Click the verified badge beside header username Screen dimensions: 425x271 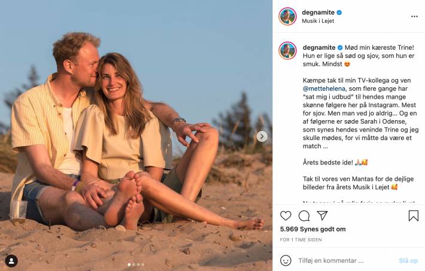coord(339,13)
